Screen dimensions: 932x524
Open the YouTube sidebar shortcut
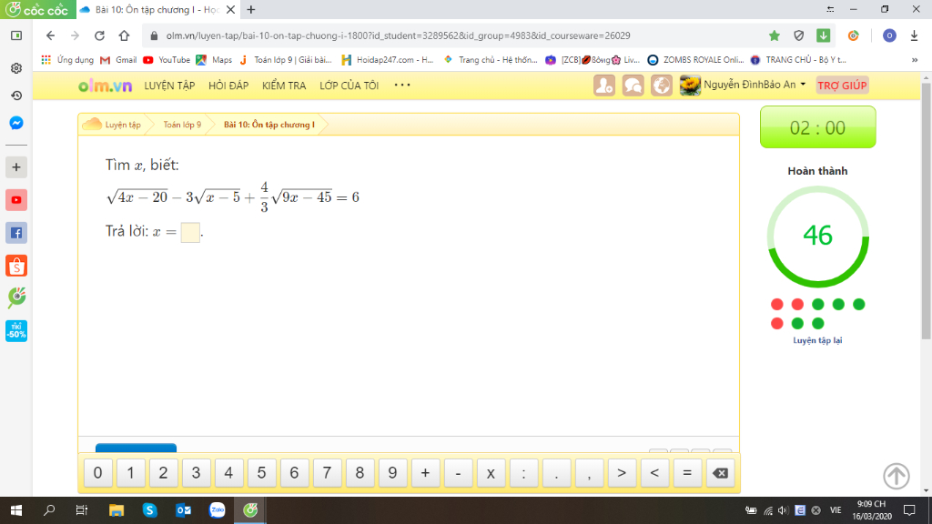click(16, 200)
